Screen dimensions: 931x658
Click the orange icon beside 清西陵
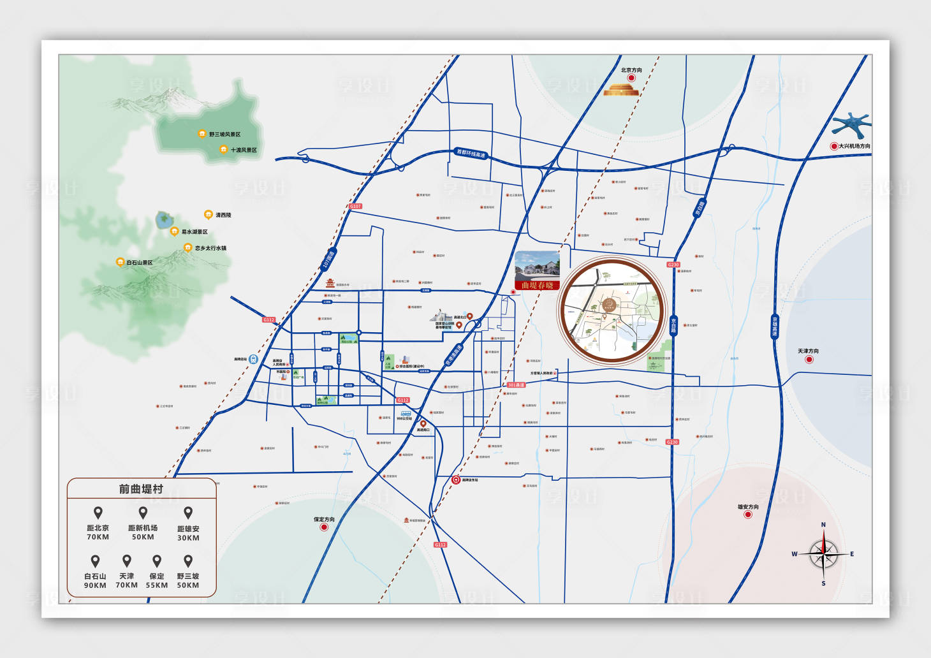click(208, 215)
